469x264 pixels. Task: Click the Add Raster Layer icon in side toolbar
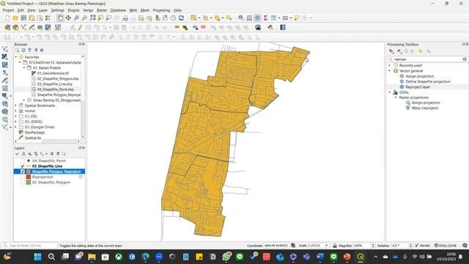click(5, 57)
